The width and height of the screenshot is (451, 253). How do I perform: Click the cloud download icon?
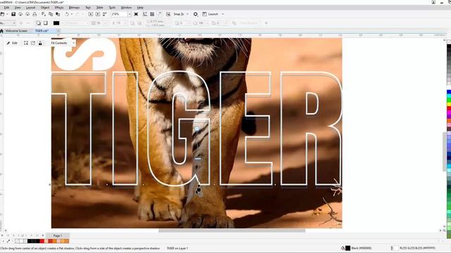27,14
